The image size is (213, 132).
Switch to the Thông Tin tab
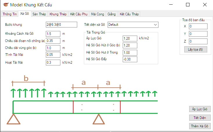tap(10, 14)
